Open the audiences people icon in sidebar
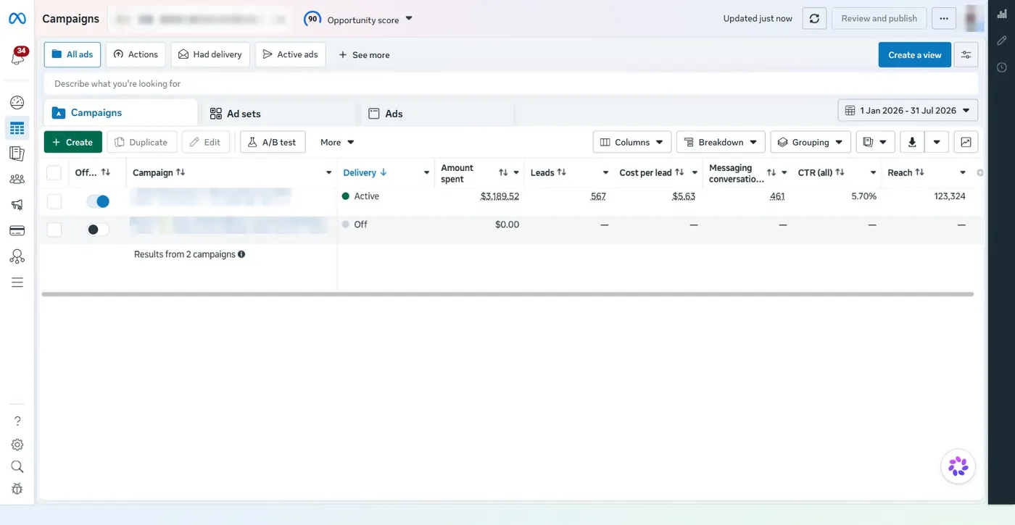This screenshot has width=1015, height=525. [17, 179]
